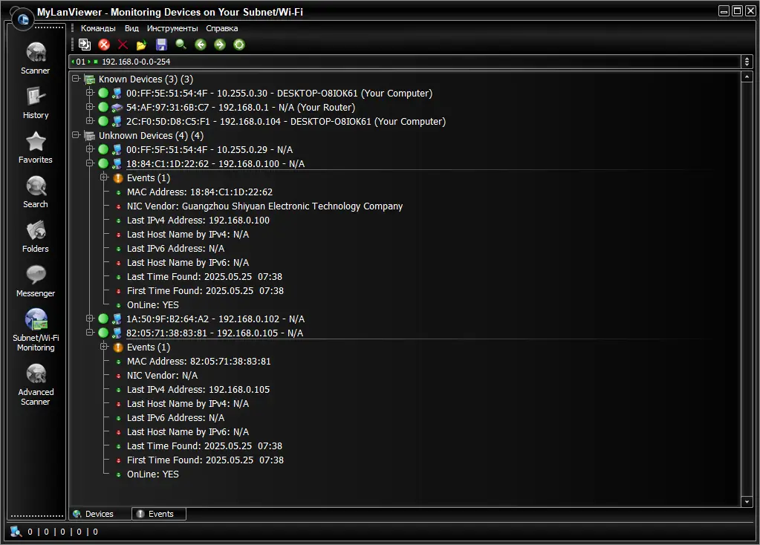
Task: Click the red X delete icon
Action: (123, 45)
